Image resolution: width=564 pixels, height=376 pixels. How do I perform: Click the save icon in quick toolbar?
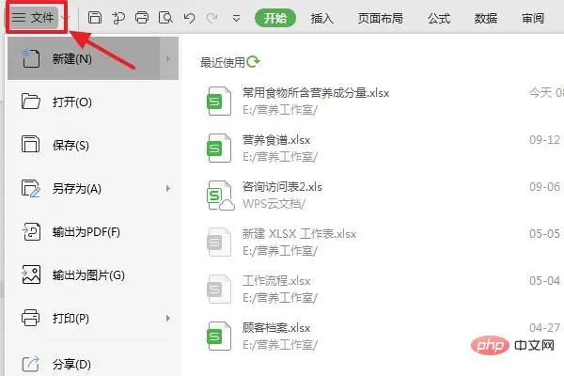pyautogui.click(x=95, y=18)
